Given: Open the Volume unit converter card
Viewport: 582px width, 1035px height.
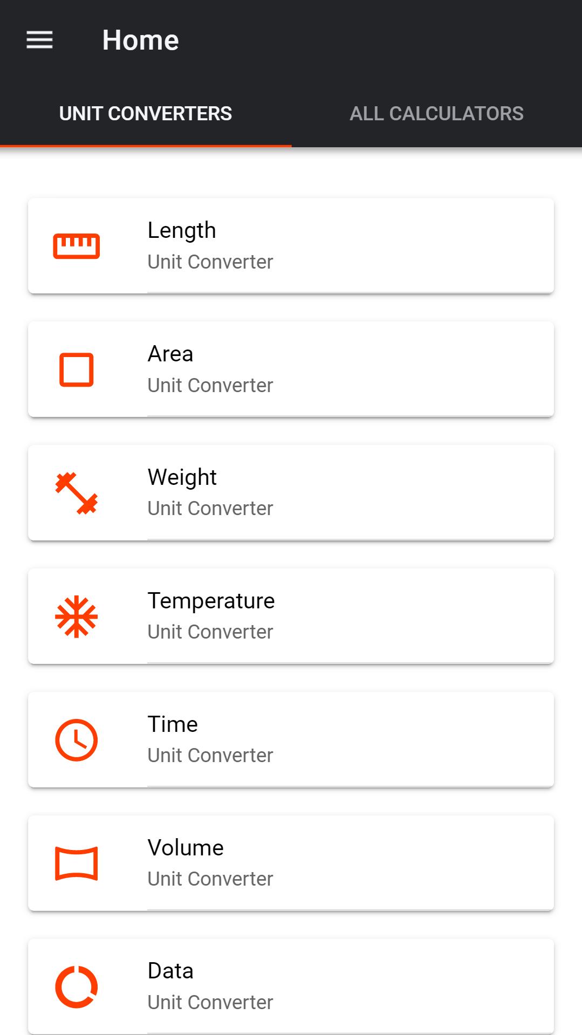Looking at the screenshot, I should click(291, 863).
